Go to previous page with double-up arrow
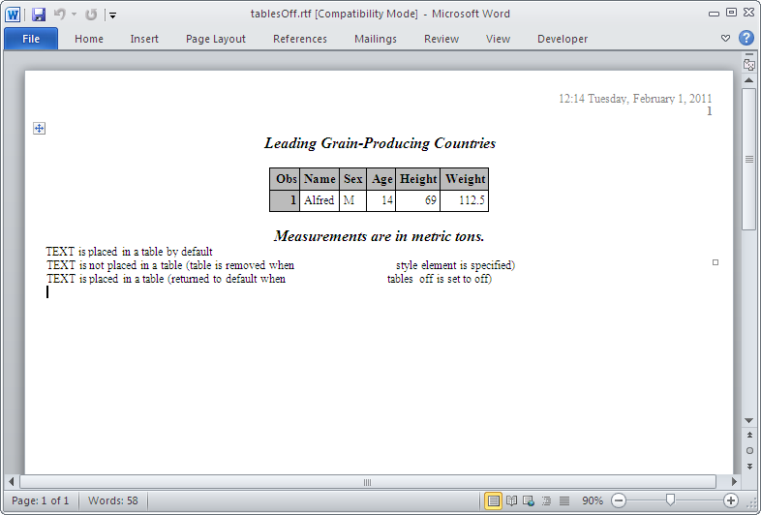The width and height of the screenshot is (761, 515). [749, 436]
